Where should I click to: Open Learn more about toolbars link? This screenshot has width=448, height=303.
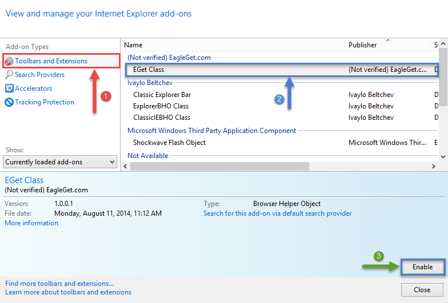click(68, 292)
